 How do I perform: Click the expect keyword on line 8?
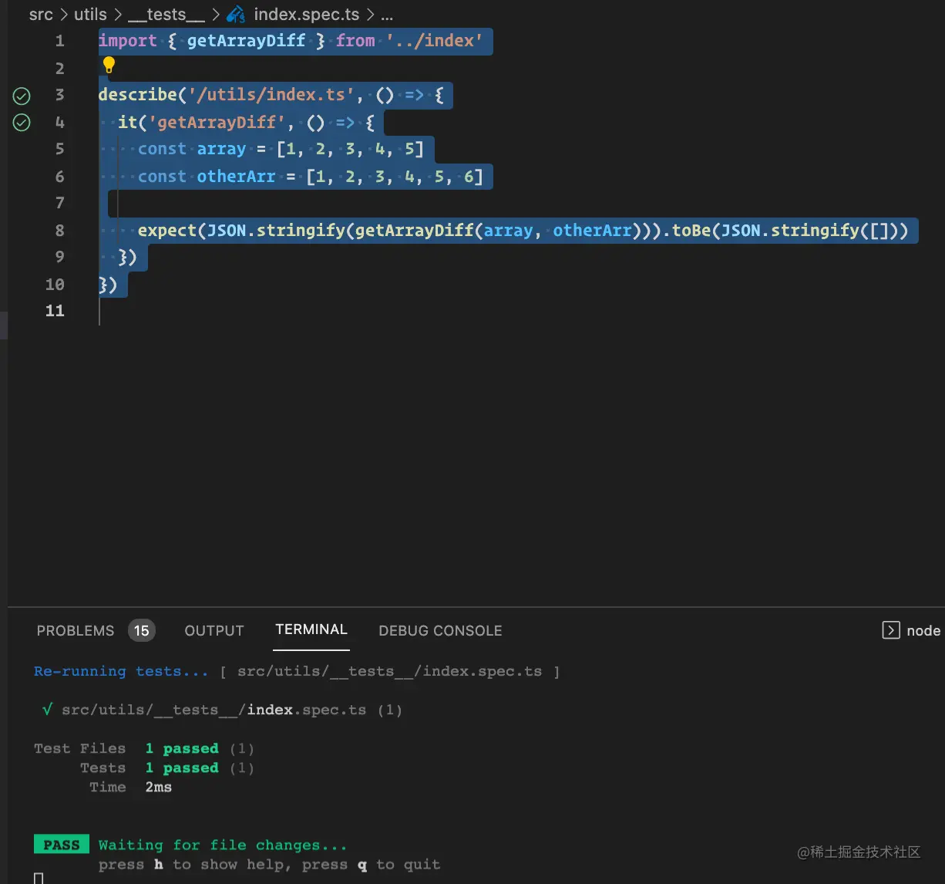click(x=167, y=230)
